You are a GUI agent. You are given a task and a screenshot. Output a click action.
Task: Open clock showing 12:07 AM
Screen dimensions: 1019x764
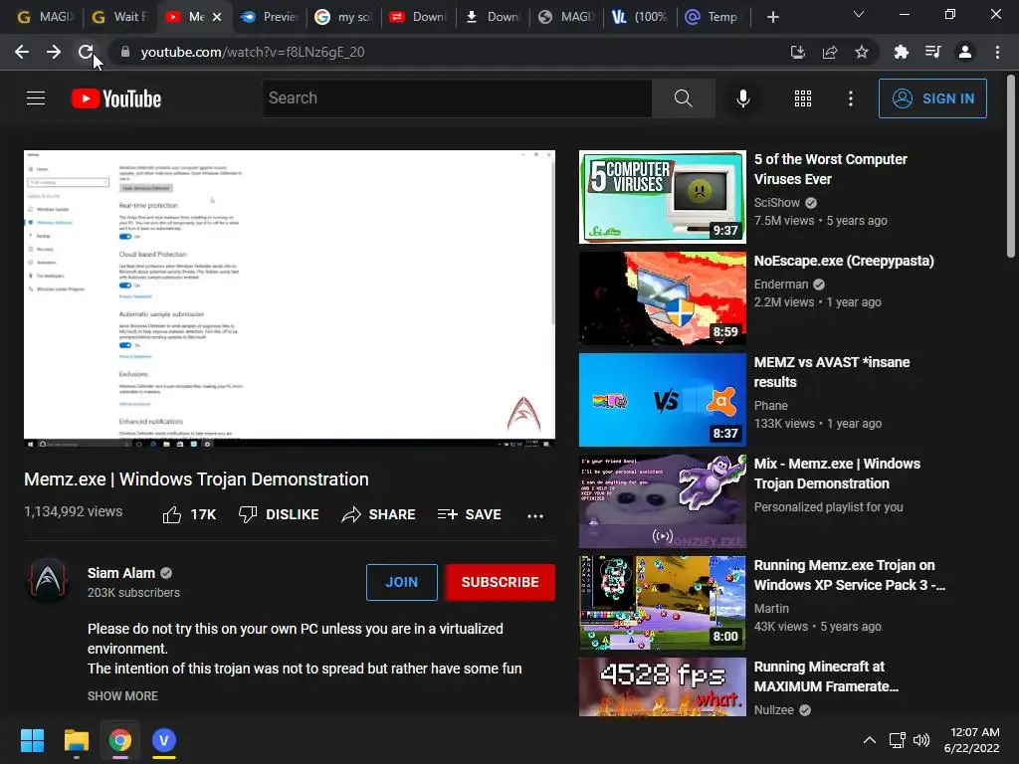pos(971,740)
